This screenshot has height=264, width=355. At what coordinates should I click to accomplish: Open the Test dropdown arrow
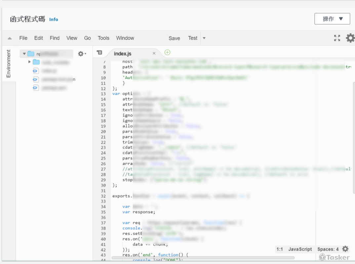click(x=204, y=38)
